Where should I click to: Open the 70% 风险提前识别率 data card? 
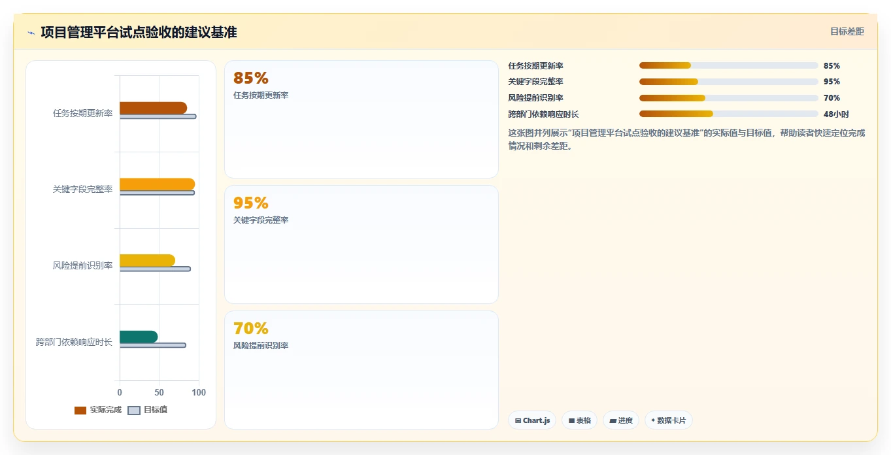(361, 370)
